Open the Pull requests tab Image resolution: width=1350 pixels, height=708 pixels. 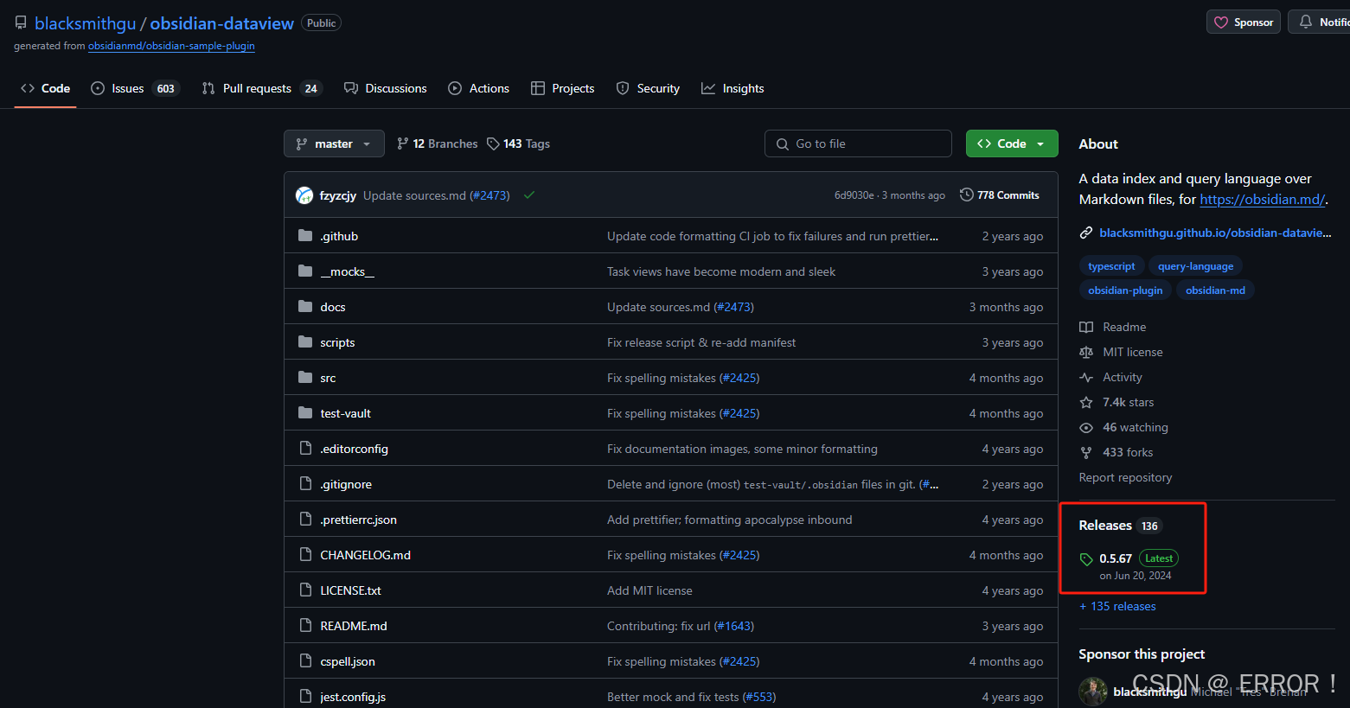(x=262, y=88)
